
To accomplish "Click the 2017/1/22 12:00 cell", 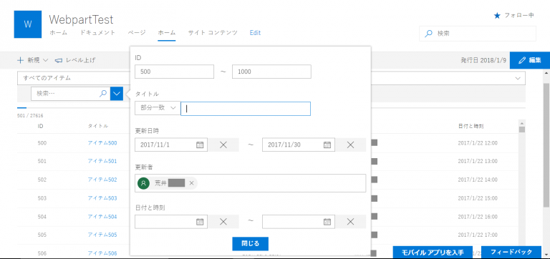I will point(478,143).
